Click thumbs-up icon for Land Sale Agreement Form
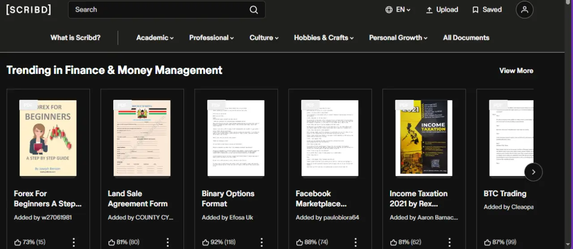 (111, 242)
